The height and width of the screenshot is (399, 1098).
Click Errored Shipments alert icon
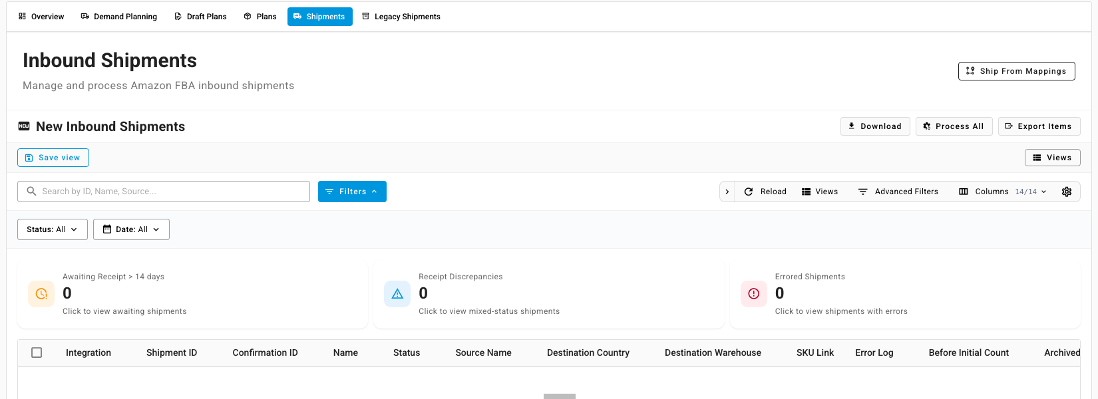click(754, 294)
